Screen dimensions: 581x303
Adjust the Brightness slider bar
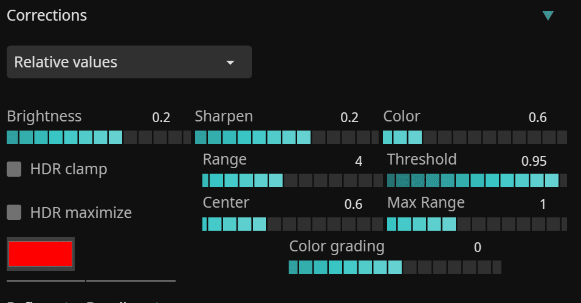[98, 137]
